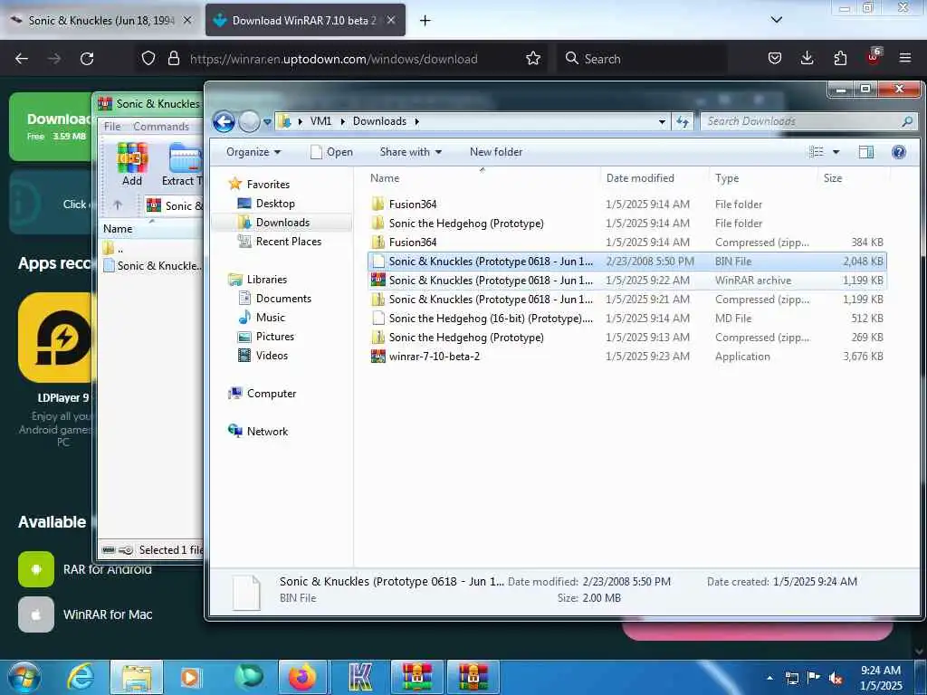
Task: Click the address bar refresh arrows icon
Action: [683, 121]
